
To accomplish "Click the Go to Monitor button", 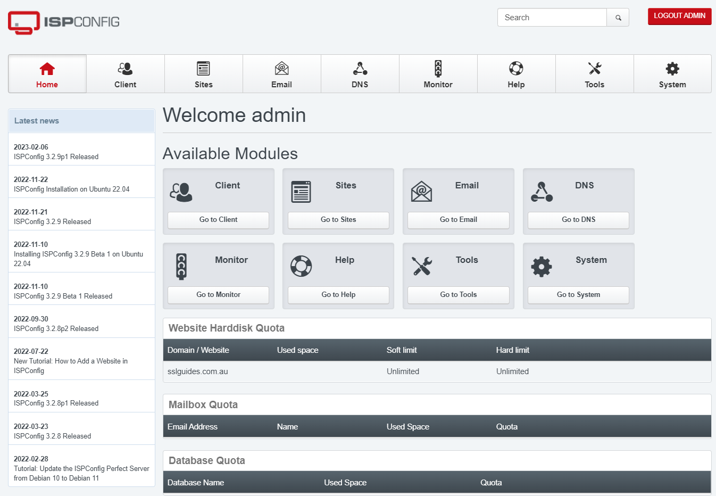I will pos(218,294).
